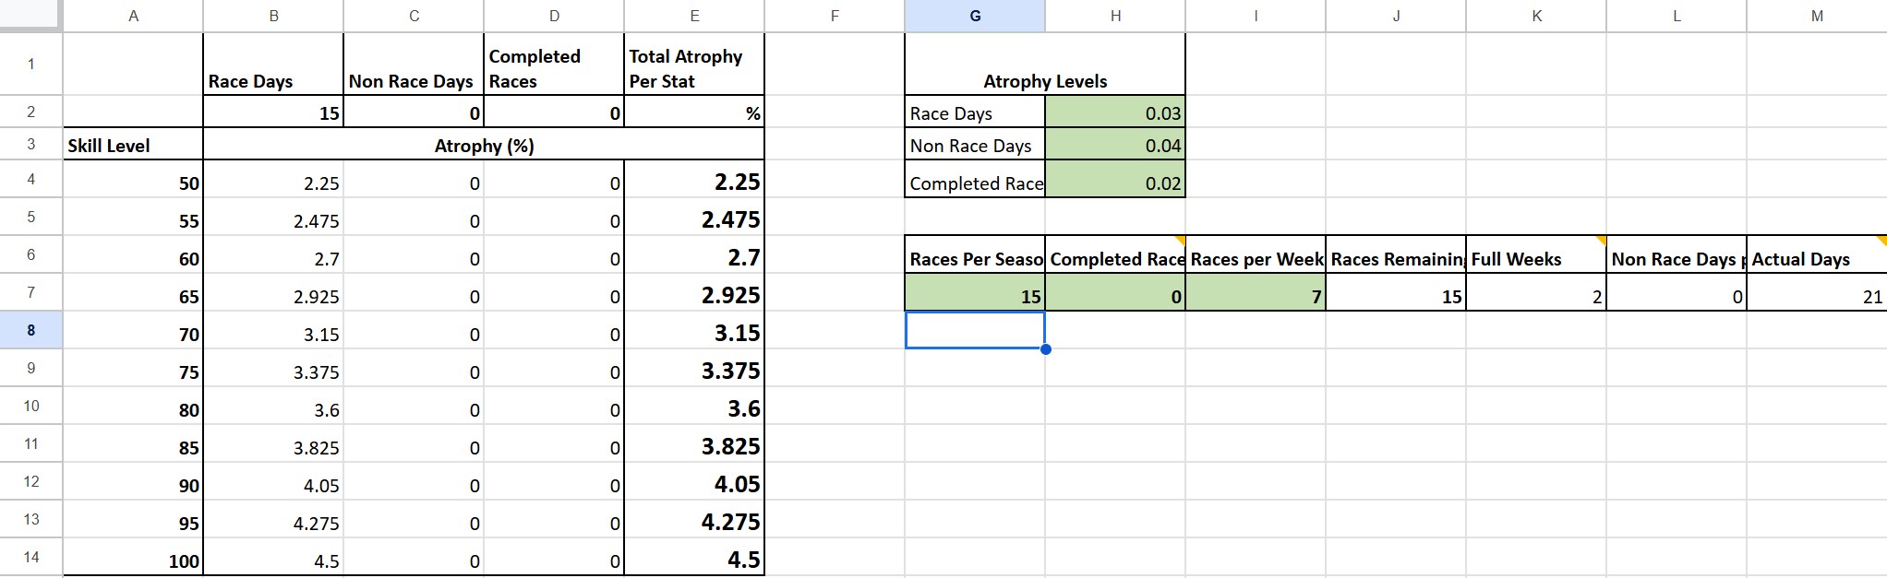
Task: Select the Race Days value 15 in cell B2
Action: click(273, 112)
